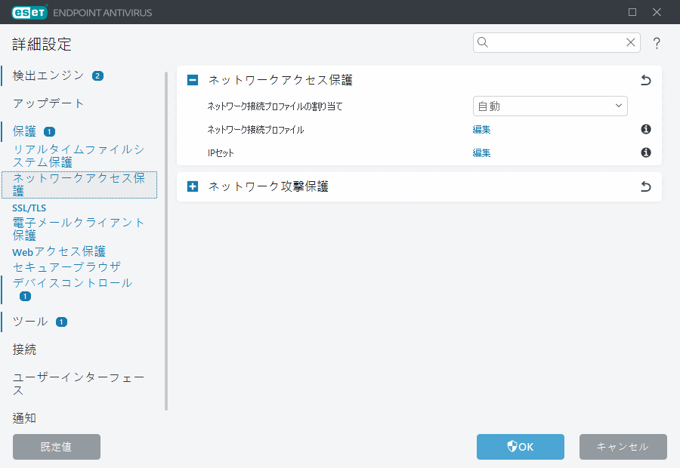Viewport: 680px width, 468px height.
Task: Reset ネットワーク攻撃保護 with the revert arrow icon
Action: pos(645,186)
